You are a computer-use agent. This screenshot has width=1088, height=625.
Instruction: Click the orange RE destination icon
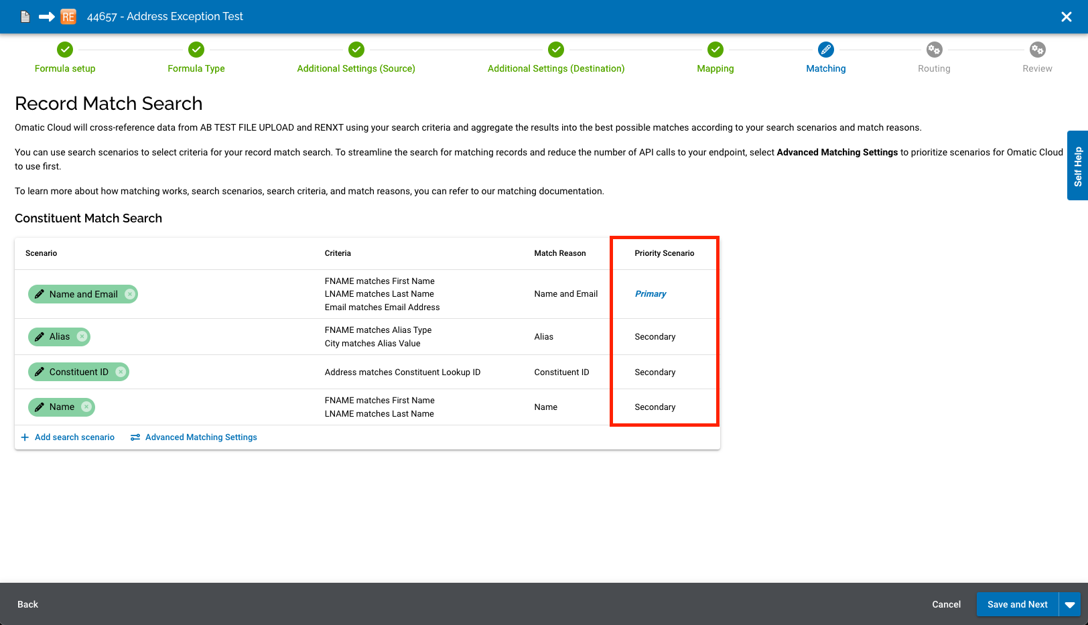point(68,16)
